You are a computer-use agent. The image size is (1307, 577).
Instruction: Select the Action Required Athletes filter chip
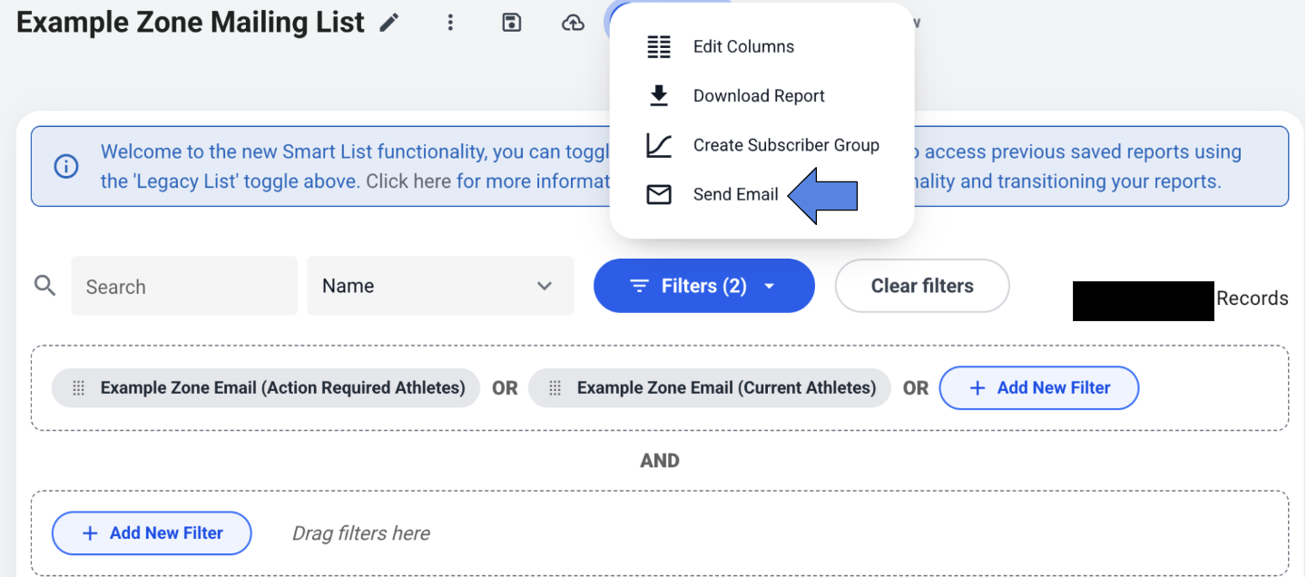266,388
